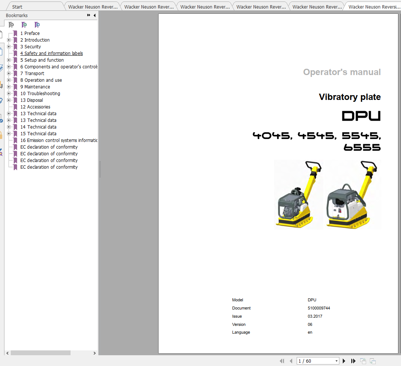Open the 1 Preface bookmark
The image size is (401, 366).
tap(30, 33)
